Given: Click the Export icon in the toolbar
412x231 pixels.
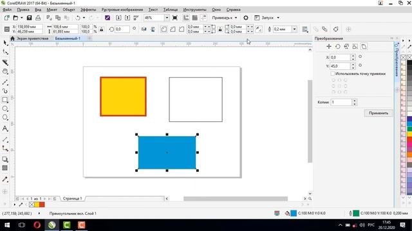Looking at the screenshot, I should 127,18.
